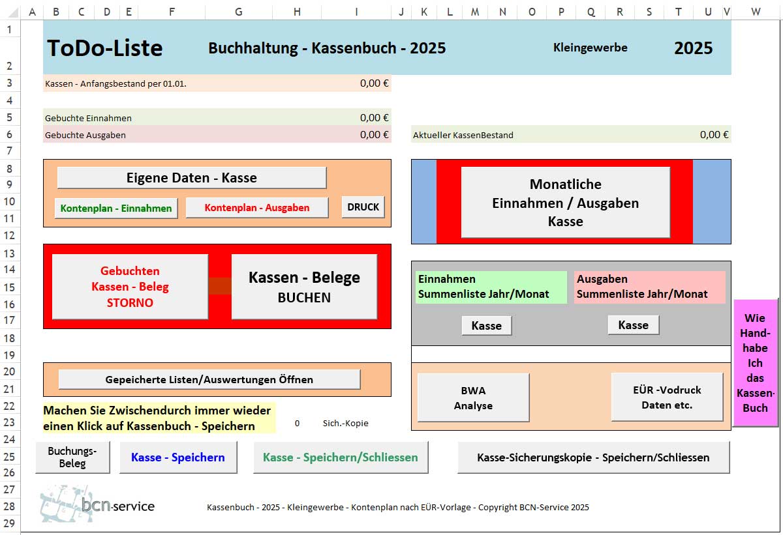This screenshot has height=535, width=783.
Task: Open Gepeicherte Listen/Auswertungen Öffnen
Action: tap(209, 379)
